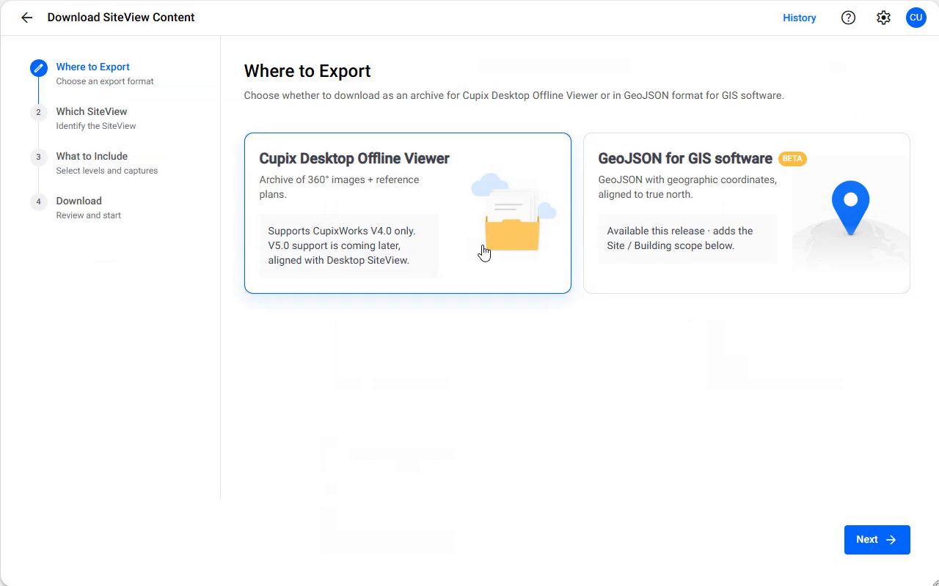Open the help question mark icon
The image size is (939, 586).
click(x=848, y=18)
